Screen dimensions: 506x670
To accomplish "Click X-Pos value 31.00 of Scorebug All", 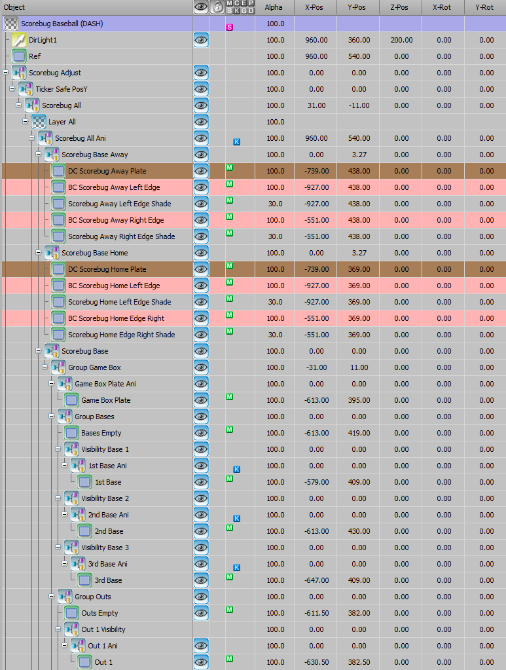I will point(316,105).
